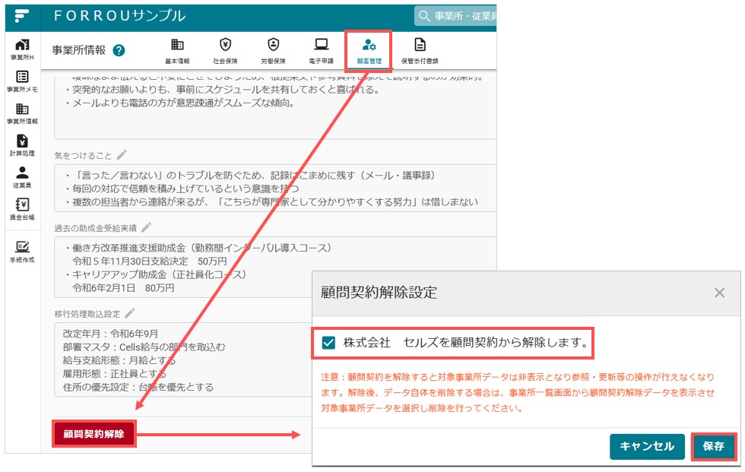Click the 事業所情報 page heading
Viewport: 745px width, 472px height.
(x=79, y=50)
